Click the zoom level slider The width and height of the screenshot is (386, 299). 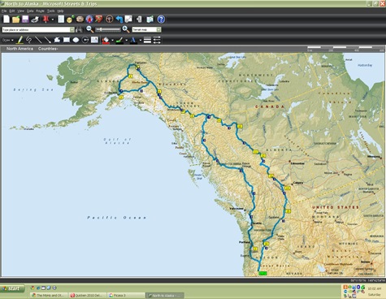pyautogui.click(x=108, y=29)
